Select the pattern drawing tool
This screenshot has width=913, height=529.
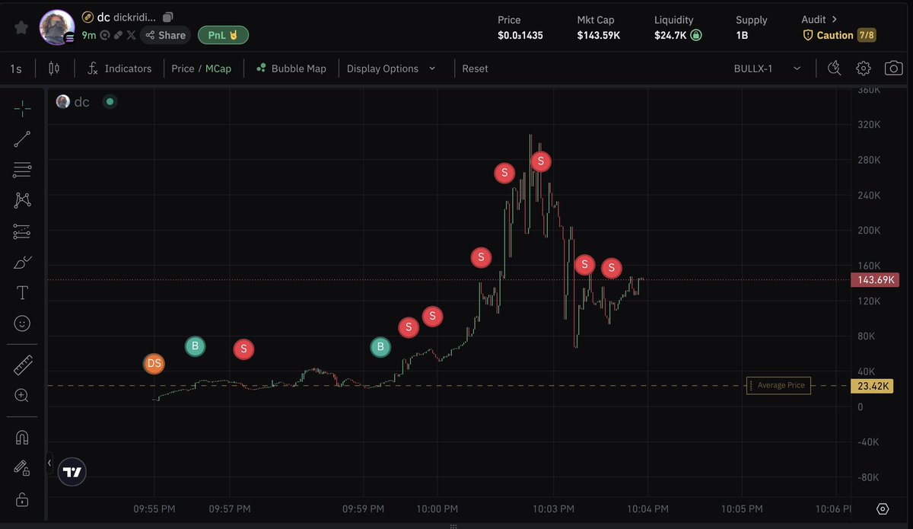pos(22,200)
